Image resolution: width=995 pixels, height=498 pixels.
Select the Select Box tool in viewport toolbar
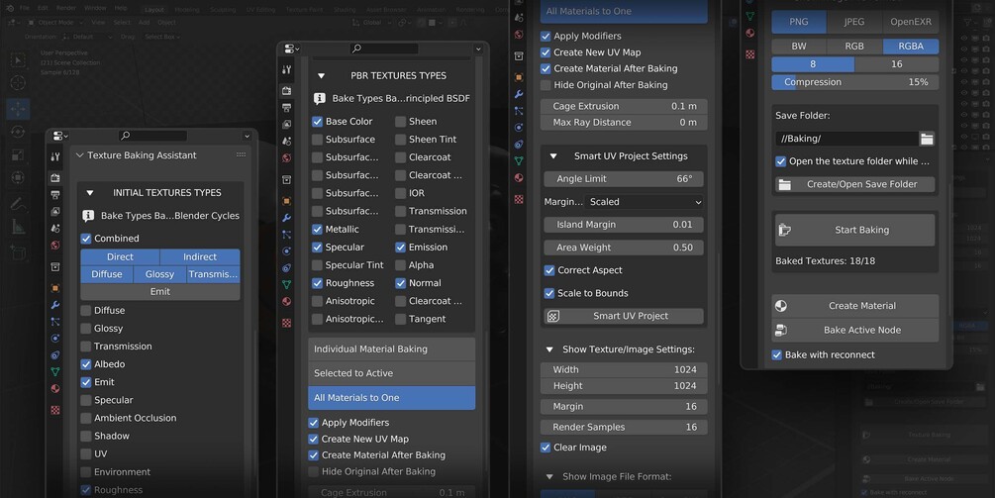(18, 60)
